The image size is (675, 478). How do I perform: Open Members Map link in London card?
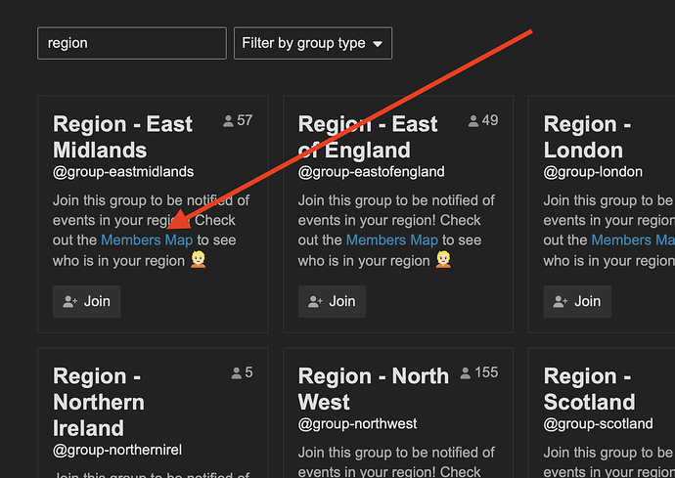(633, 240)
